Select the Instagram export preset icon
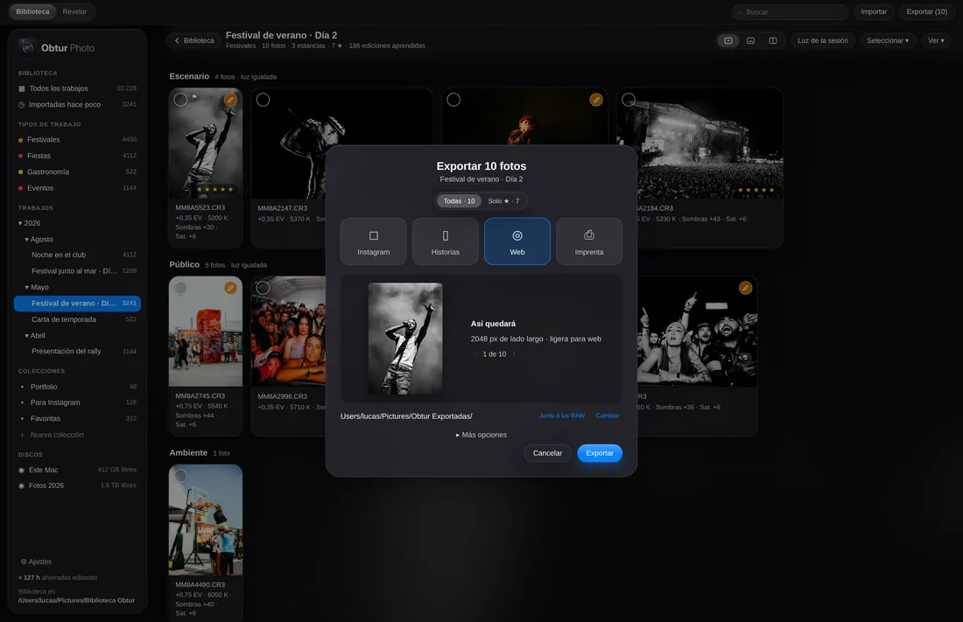The height and width of the screenshot is (622, 963). coord(374,236)
